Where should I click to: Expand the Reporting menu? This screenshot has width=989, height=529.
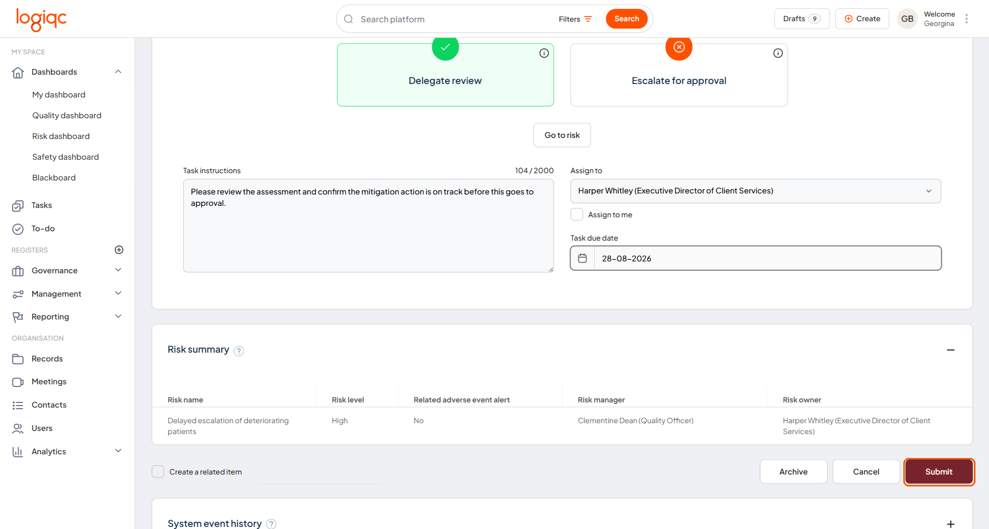pos(118,316)
